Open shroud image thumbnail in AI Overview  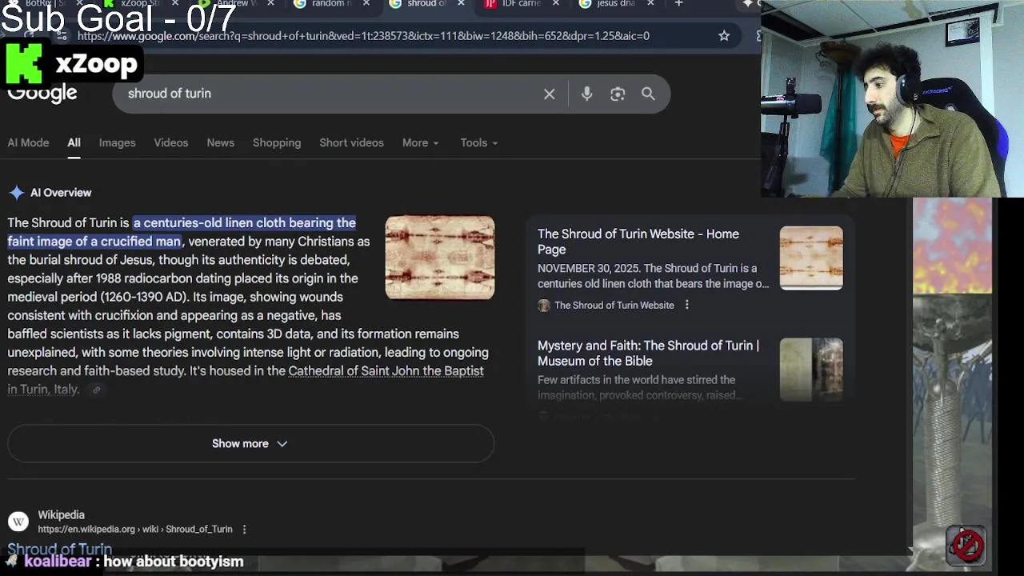click(440, 258)
